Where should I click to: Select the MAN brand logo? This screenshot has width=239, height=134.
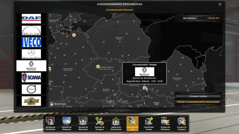(x=31, y=30)
